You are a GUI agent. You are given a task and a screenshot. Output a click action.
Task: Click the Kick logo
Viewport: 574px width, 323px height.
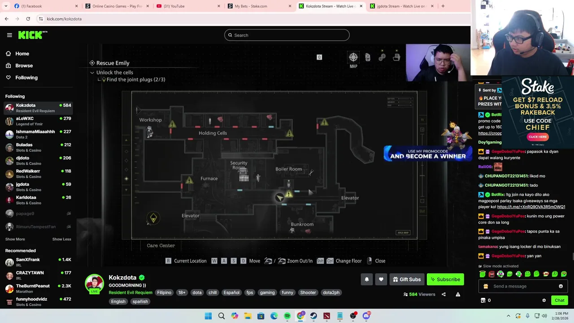(32, 35)
